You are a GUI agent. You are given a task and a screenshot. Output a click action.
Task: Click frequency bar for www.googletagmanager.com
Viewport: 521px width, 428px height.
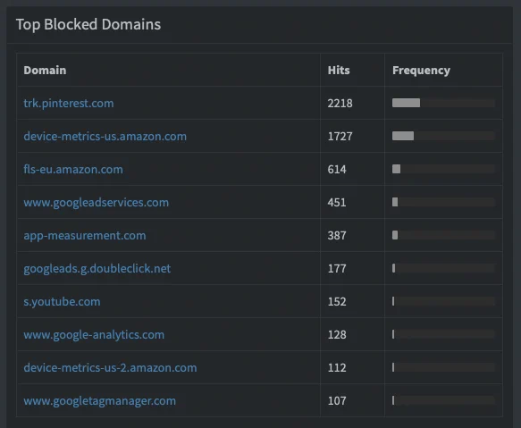tap(443, 400)
